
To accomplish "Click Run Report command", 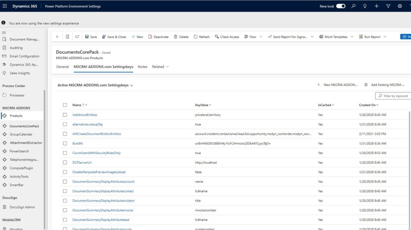I will pyautogui.click(x=370, y=37).
